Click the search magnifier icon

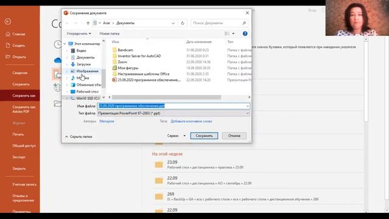tap(244, 23)
